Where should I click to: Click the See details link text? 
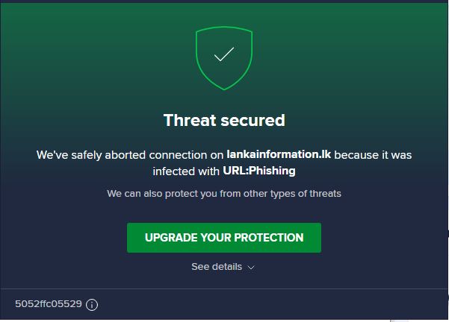pyautogui.click(x=217, y=267)
